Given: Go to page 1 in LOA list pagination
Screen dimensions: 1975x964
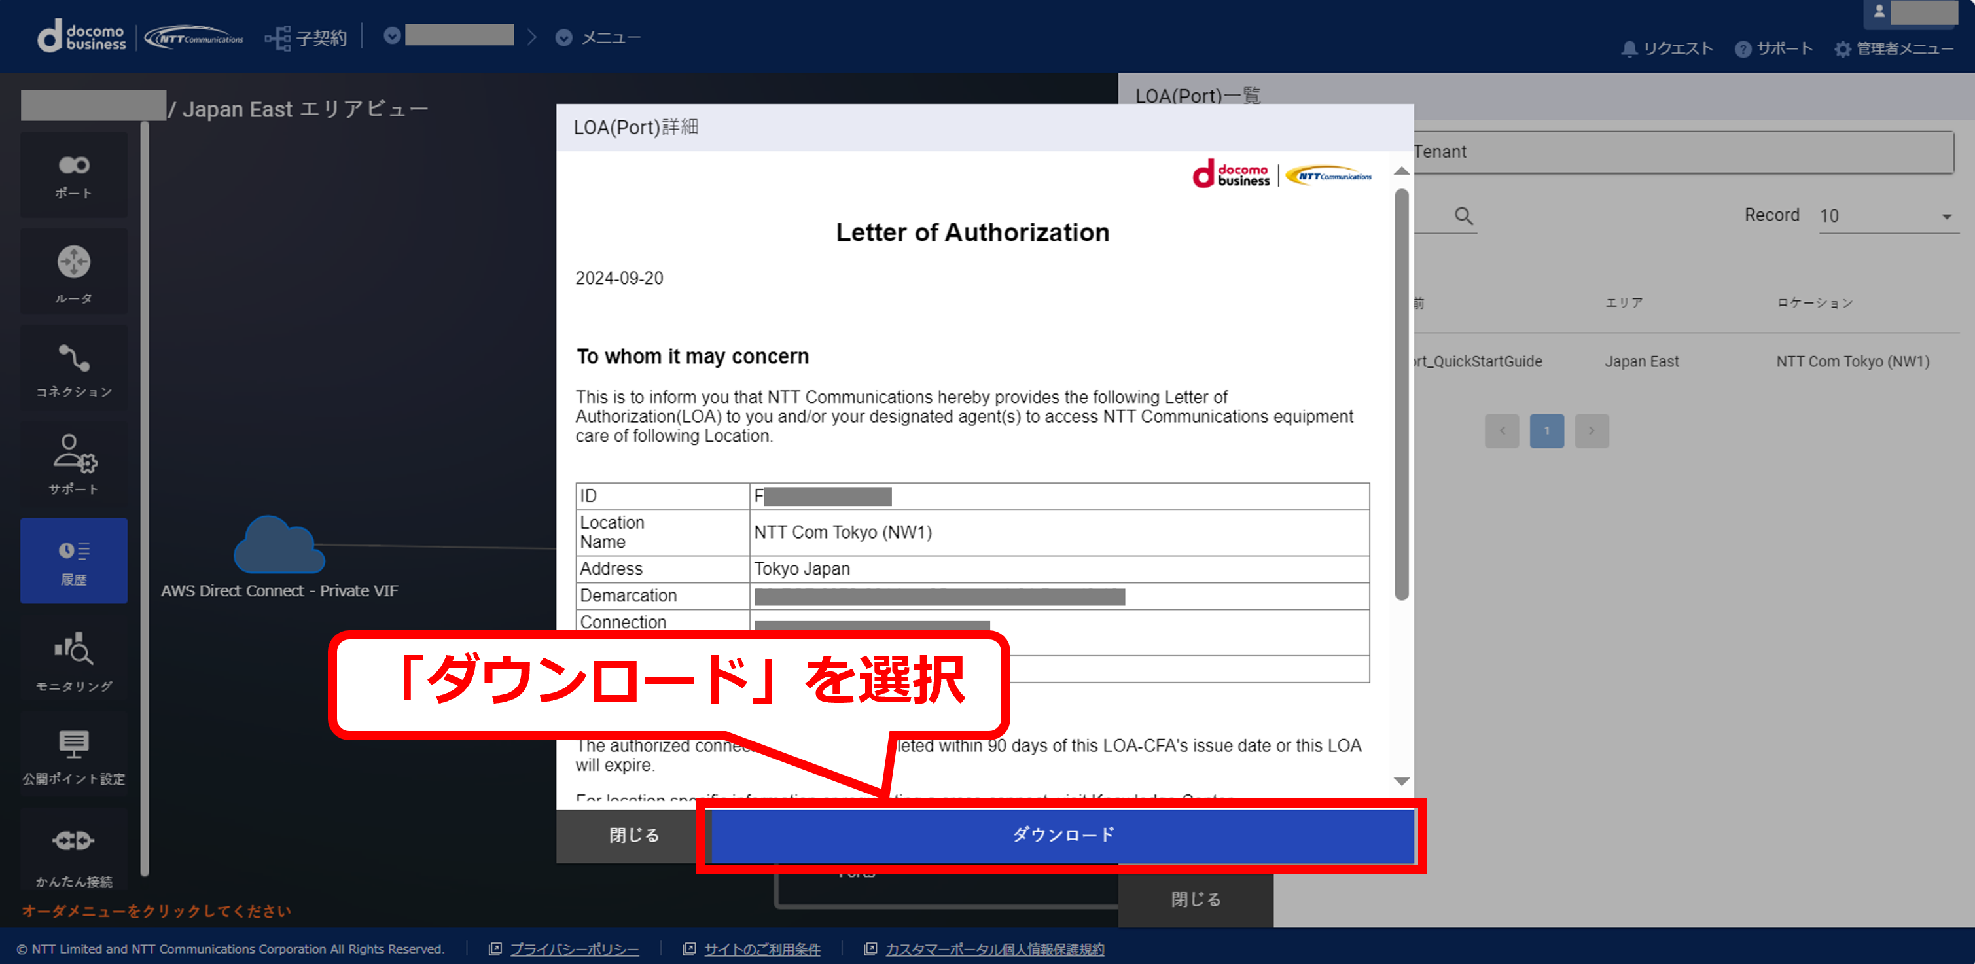Looking at the screenshot, I should (1546, 430).
